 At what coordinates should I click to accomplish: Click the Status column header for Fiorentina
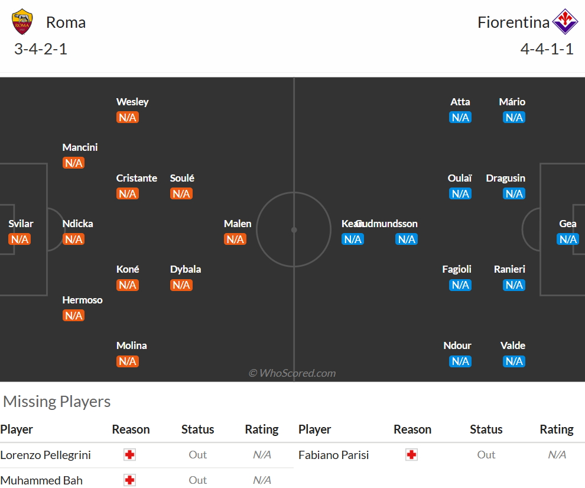[486, 429]
